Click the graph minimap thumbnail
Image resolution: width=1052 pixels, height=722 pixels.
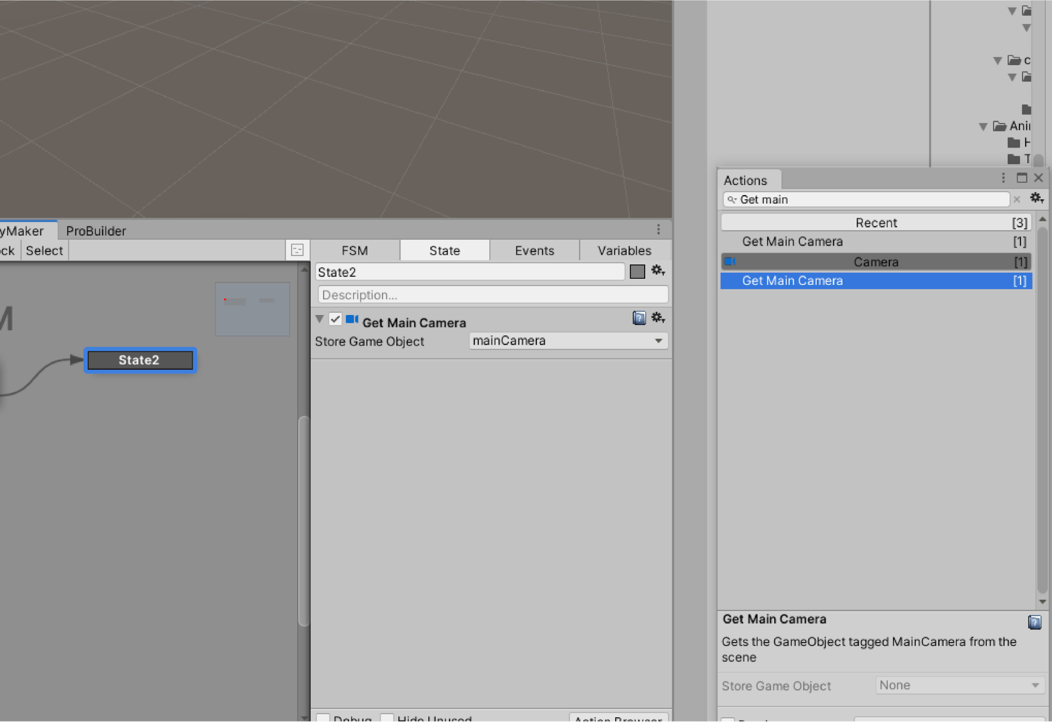pos(252,309)
